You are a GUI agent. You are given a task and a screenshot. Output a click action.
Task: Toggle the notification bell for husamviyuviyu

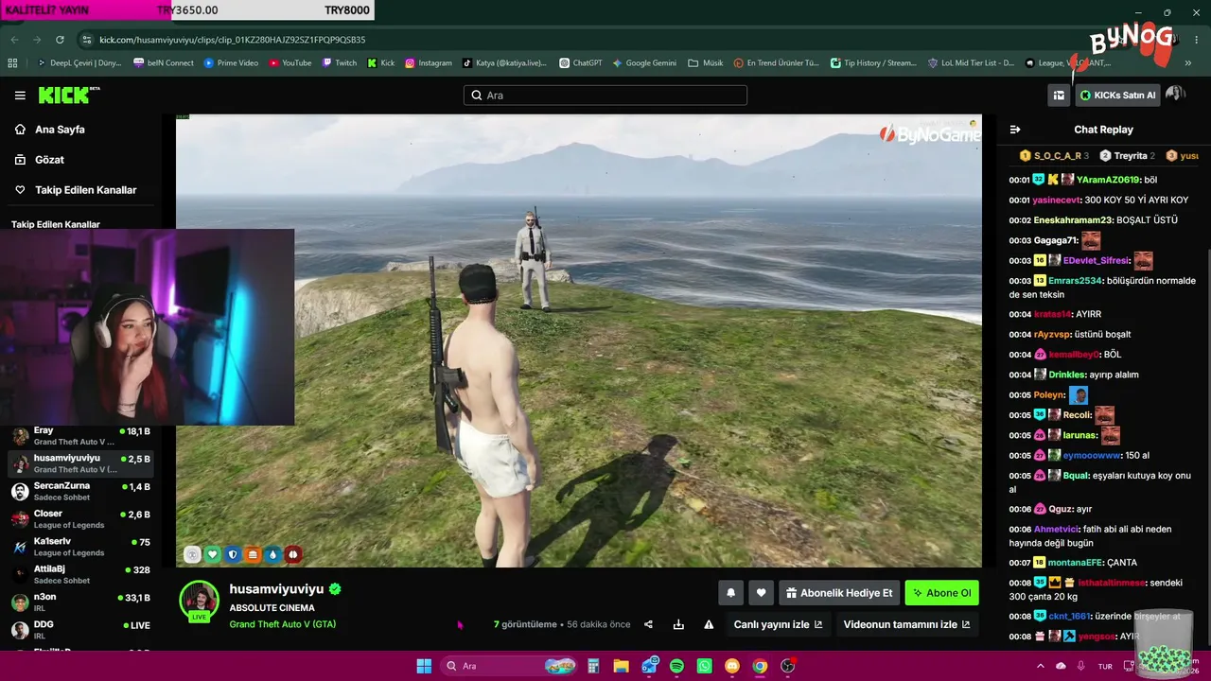730,593
